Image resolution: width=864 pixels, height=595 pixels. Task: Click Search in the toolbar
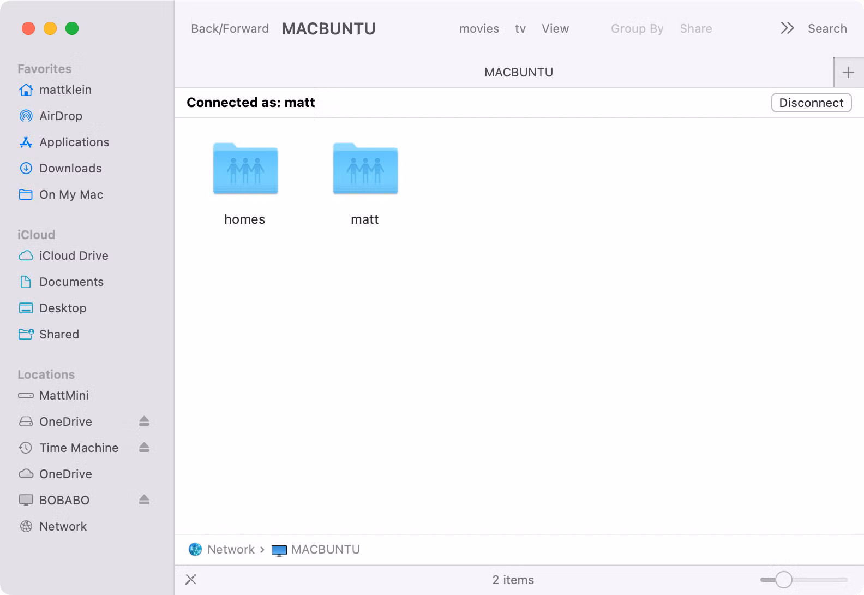pyautogui.click(x=827, y=28)
